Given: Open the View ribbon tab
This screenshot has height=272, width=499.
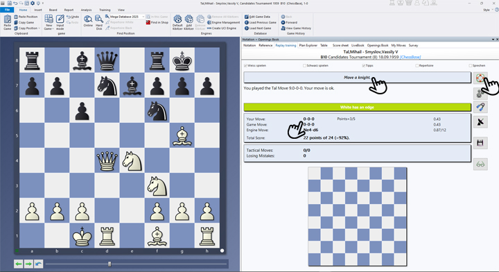Looking at the screenshot, I should click(121, 10).
